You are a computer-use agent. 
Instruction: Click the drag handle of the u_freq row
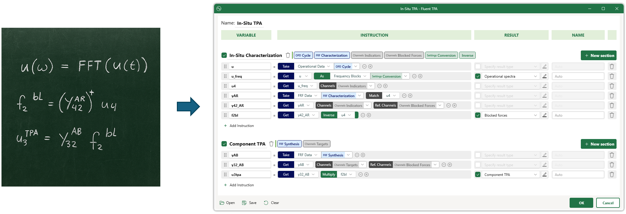click(x=225, y=76)
